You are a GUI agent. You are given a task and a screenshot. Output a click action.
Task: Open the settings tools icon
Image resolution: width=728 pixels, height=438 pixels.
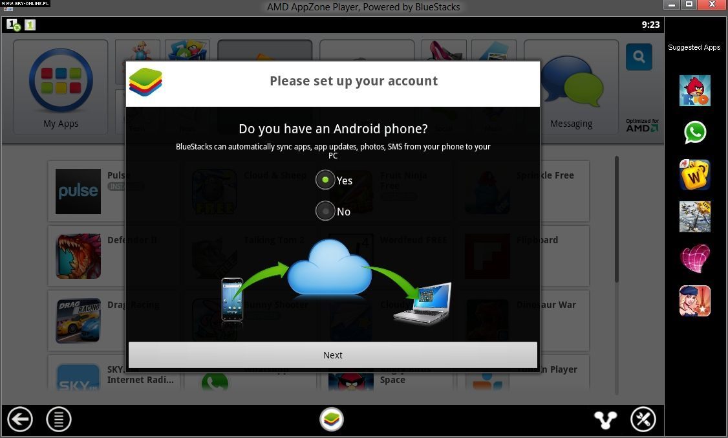point(643,420)
